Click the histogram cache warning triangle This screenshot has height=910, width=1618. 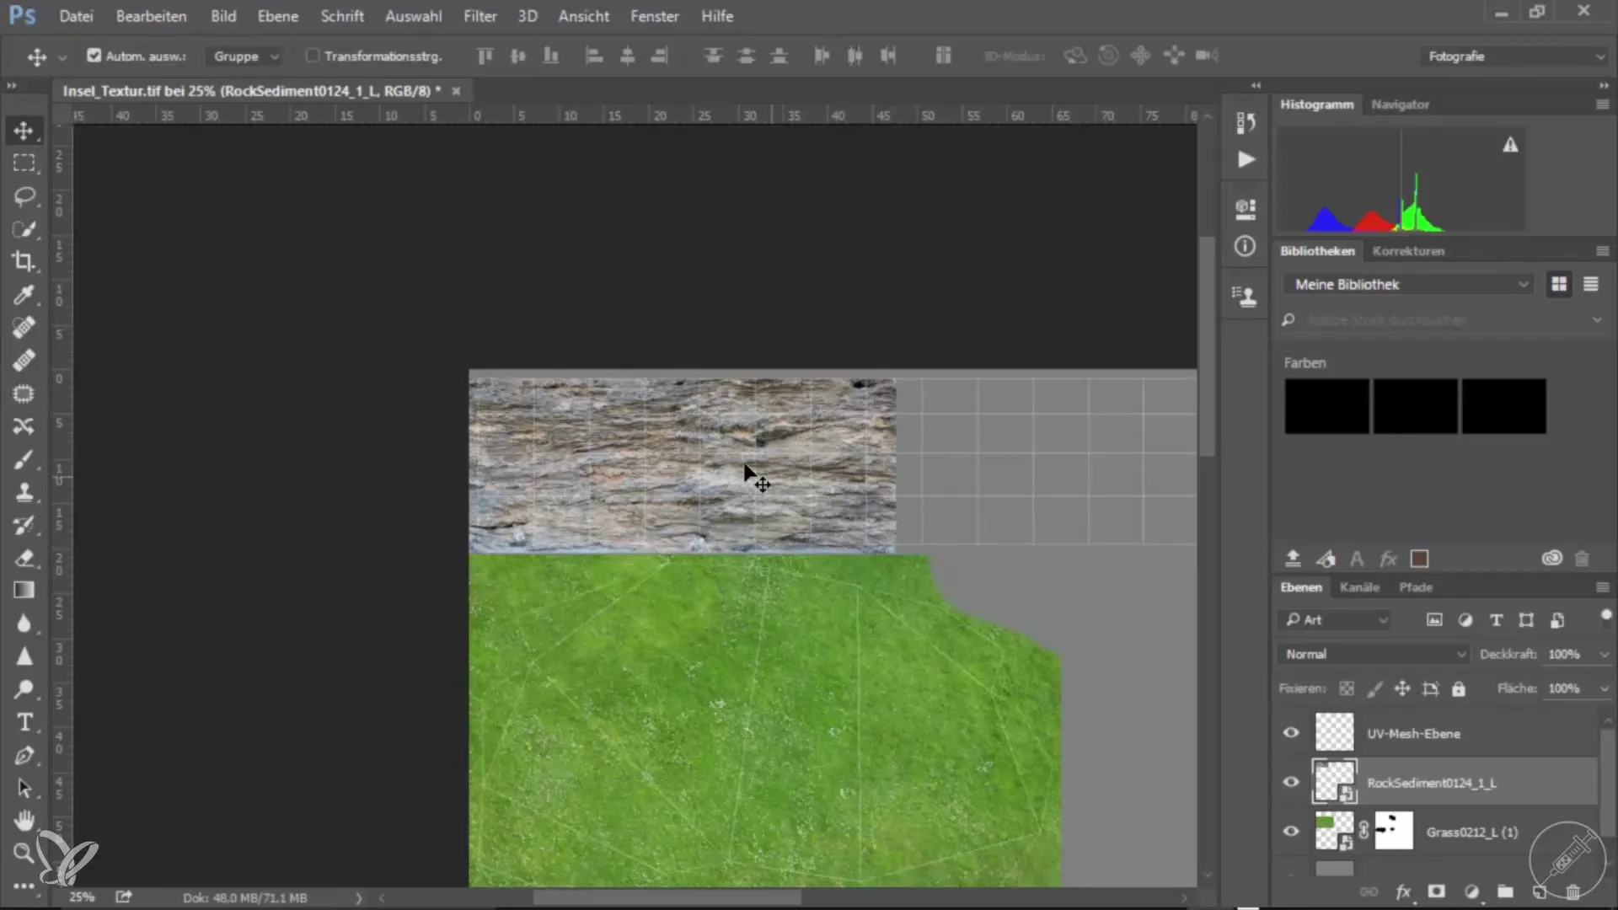coord(1510,146)
